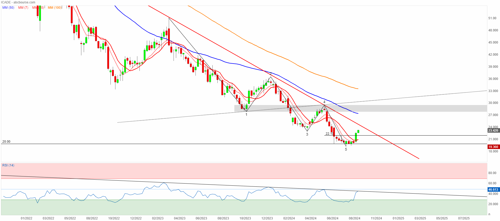500x221 pixels.
Task: Click the blue 46.613 RSI value tag
Action: [493, 190]
